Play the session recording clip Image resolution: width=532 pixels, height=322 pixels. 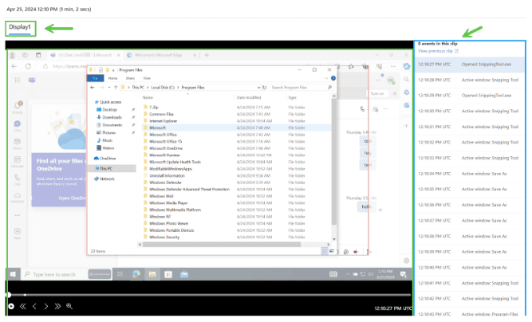(11, 306)
